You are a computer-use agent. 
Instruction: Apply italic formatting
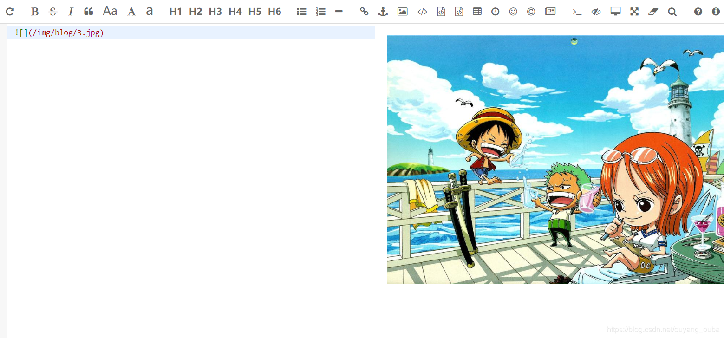(x=71, y=12)
